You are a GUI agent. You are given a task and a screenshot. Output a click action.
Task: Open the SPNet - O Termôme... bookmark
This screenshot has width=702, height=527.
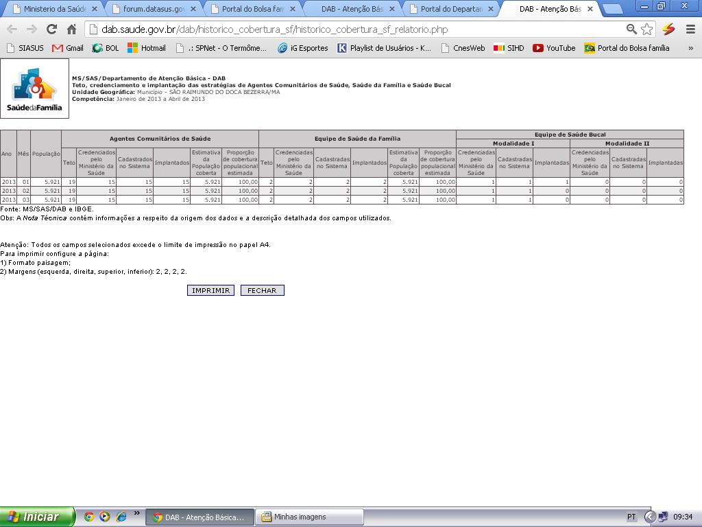point(221,48)
